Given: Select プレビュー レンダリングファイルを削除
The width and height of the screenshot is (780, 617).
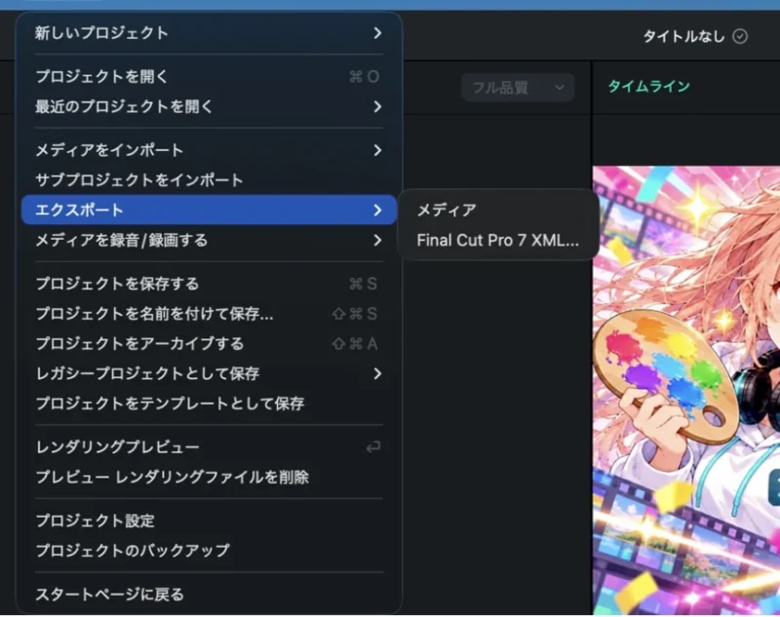Looking at the screenshot, I should click(x=209, y=477).
